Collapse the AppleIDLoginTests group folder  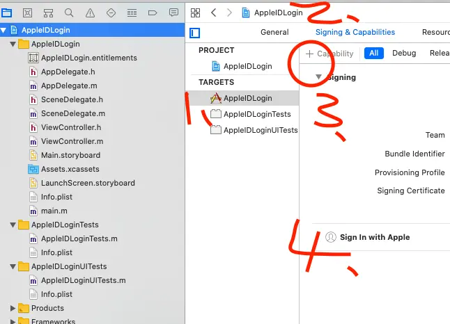[13, 225]
